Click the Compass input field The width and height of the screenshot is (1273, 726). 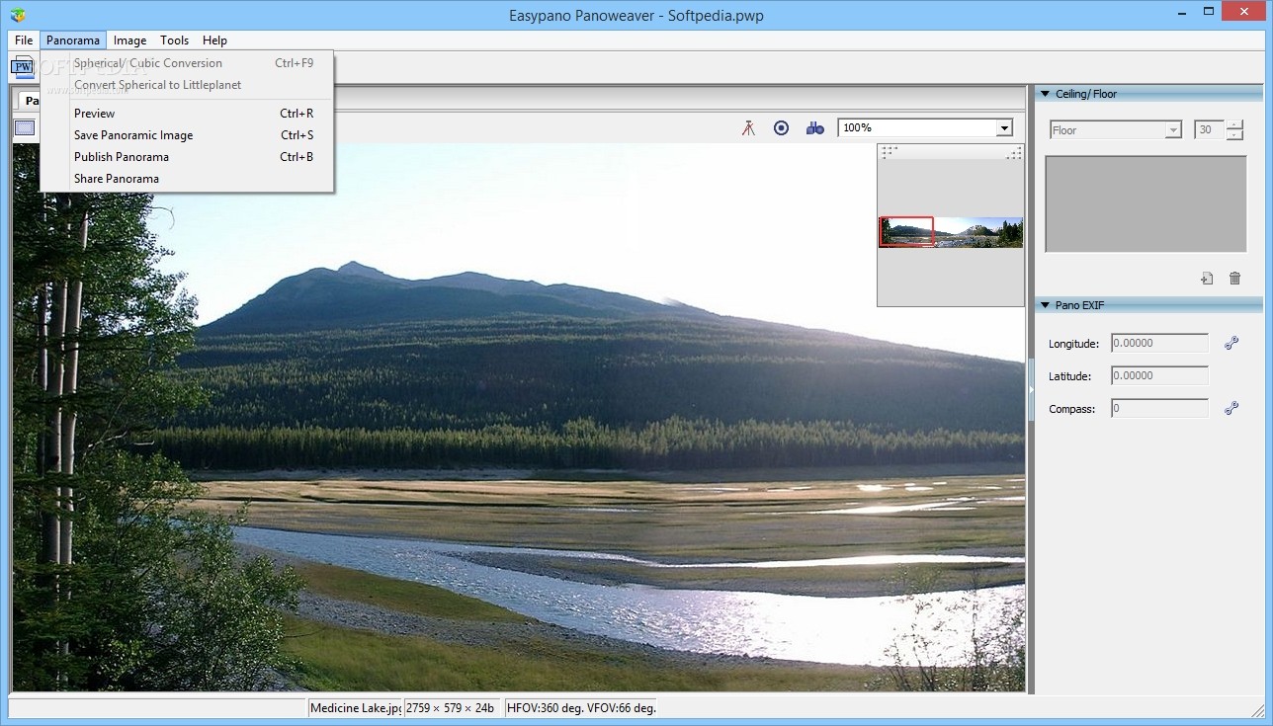pyautogui.click(x=1159, y=408)
